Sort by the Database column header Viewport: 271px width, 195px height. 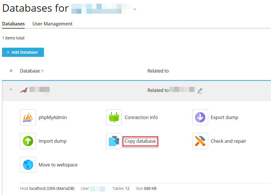[x=32, y=71]
